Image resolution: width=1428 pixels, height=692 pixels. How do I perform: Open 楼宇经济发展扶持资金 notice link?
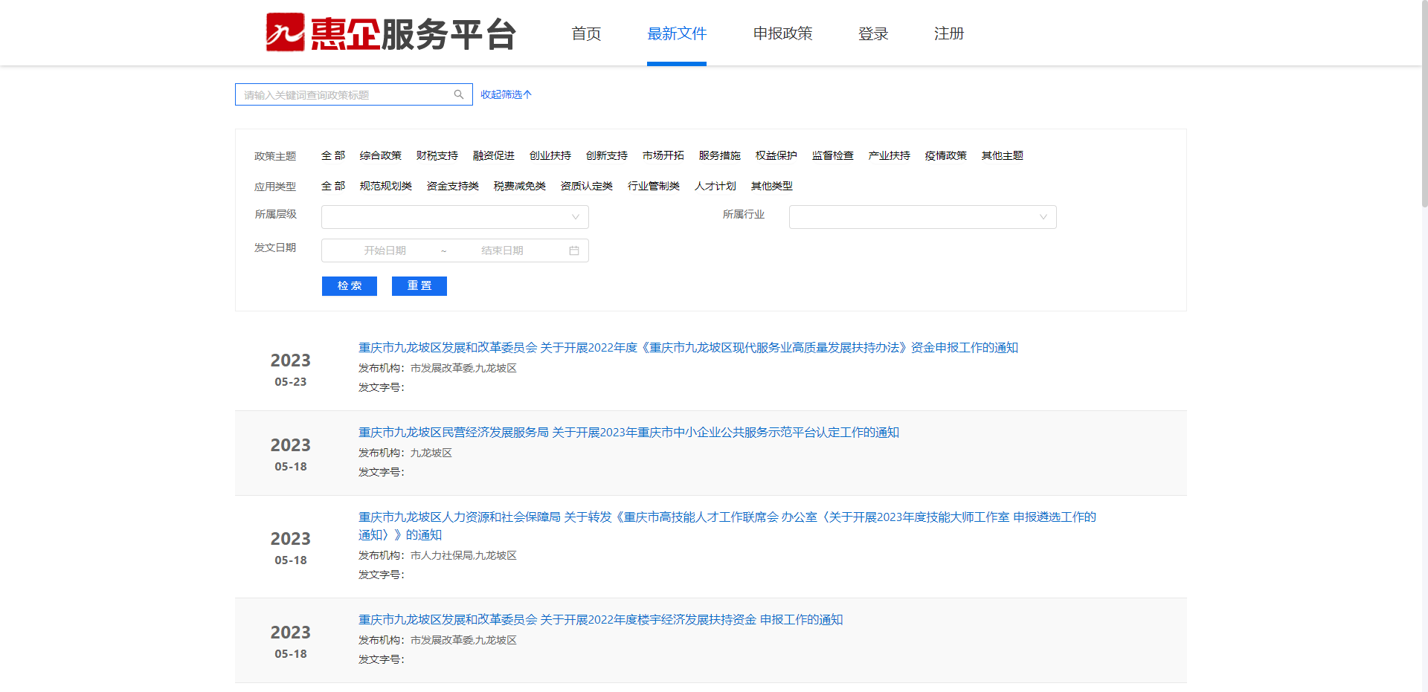click(x=600, y=619)
